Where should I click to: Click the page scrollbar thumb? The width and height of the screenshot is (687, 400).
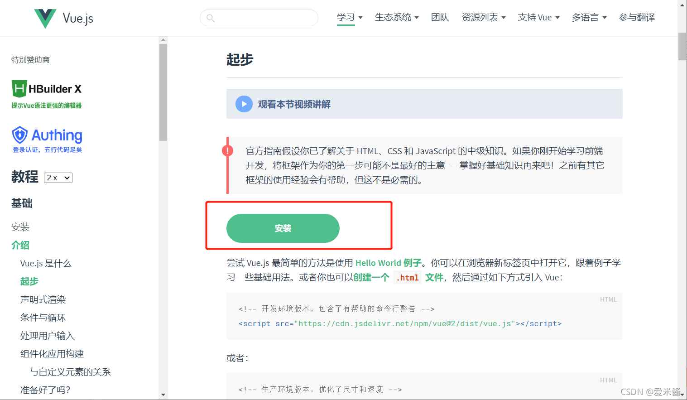click(x=682, y=46)
